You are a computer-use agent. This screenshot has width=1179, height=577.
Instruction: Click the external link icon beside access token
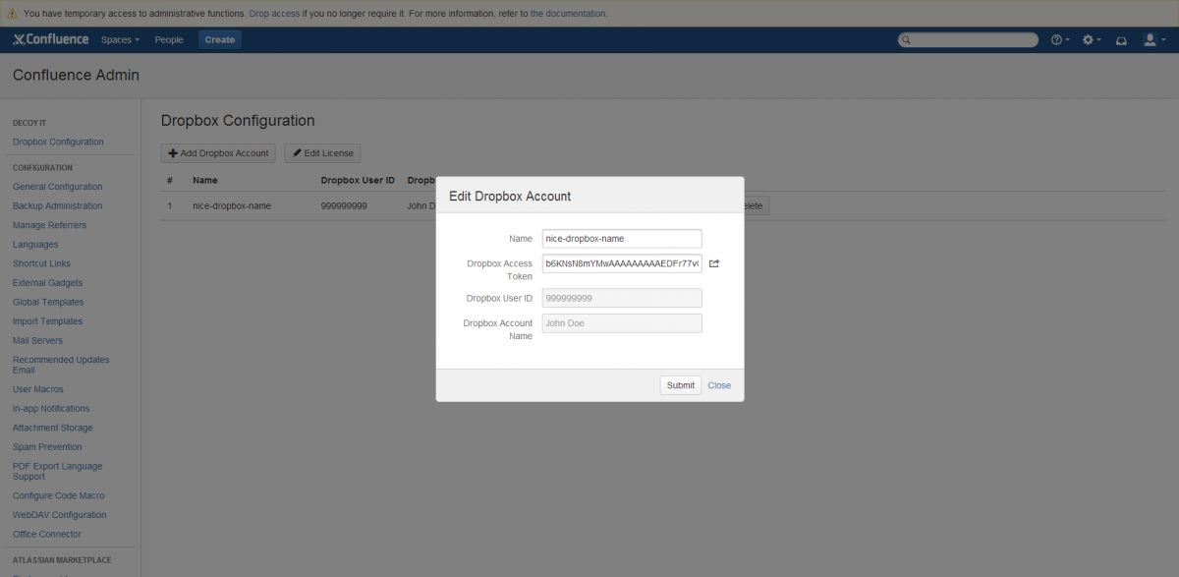(x=714, y=263)
